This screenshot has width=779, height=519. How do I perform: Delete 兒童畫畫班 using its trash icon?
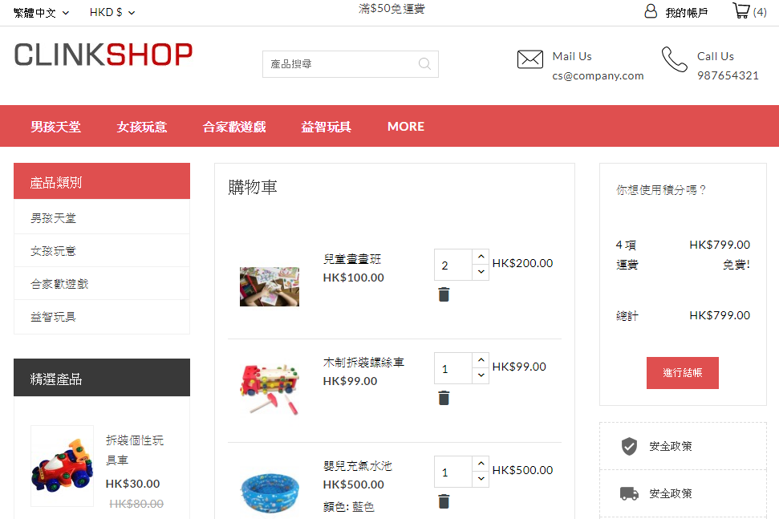pyautogui.click(x=444, y=294)
